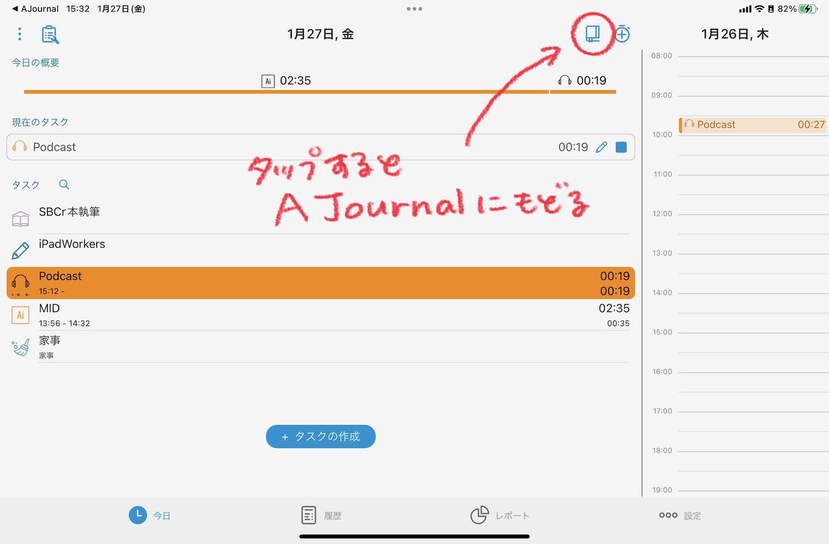Image resolution: width=829 pixels, height=544 pixels.
Task: Open the vertical three-dot menu top left
Action: 19,34
